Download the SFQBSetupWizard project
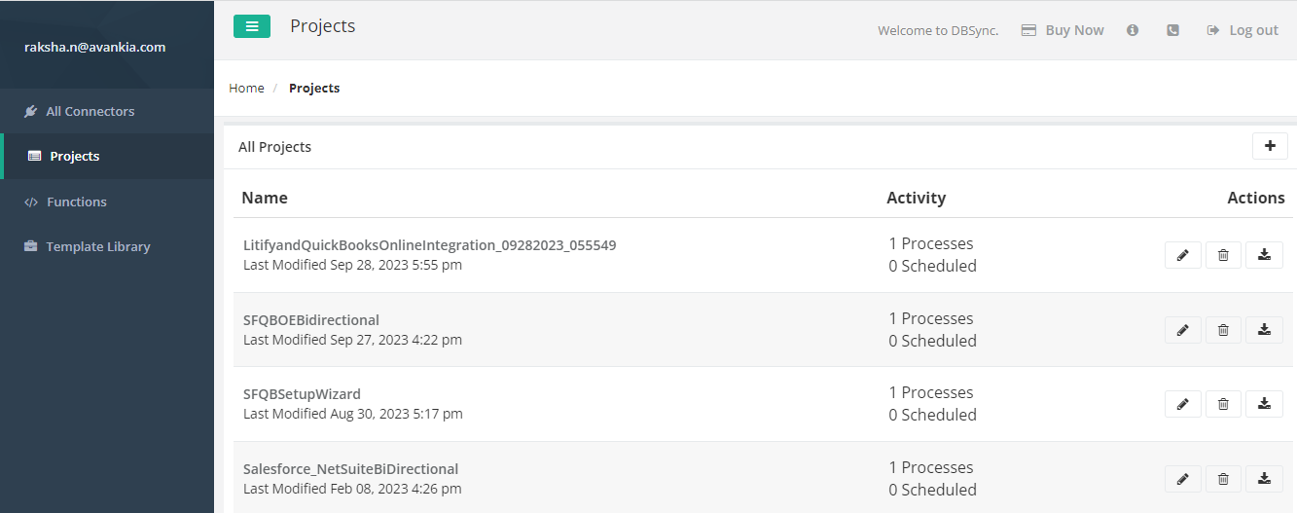This screenshot has height=513, width=1297. point(1264,404)
